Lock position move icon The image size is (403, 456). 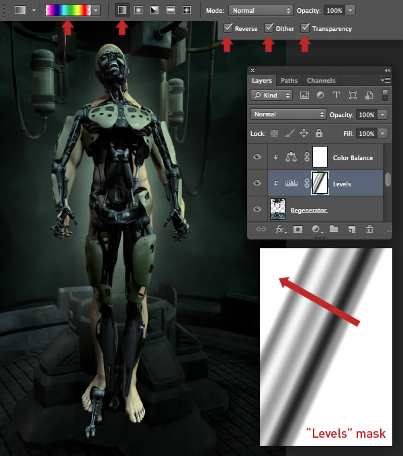click(x=304, y=133)
